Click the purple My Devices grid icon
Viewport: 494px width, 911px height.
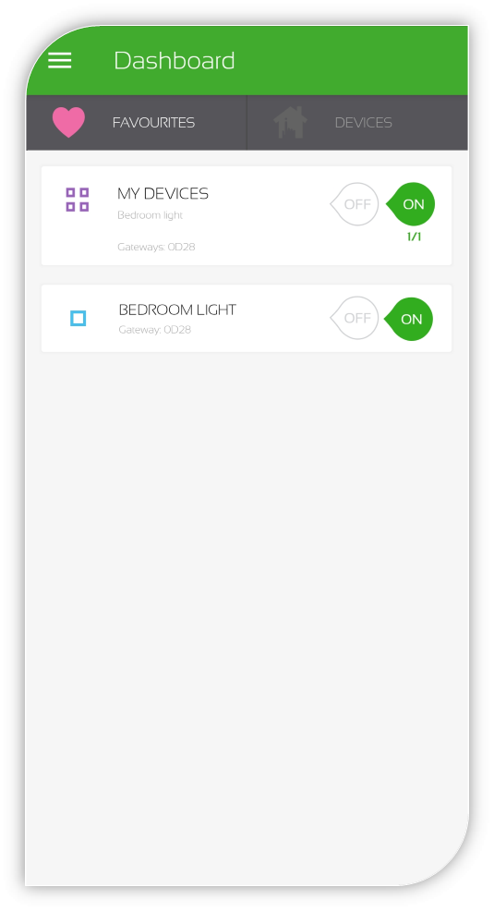78,200
